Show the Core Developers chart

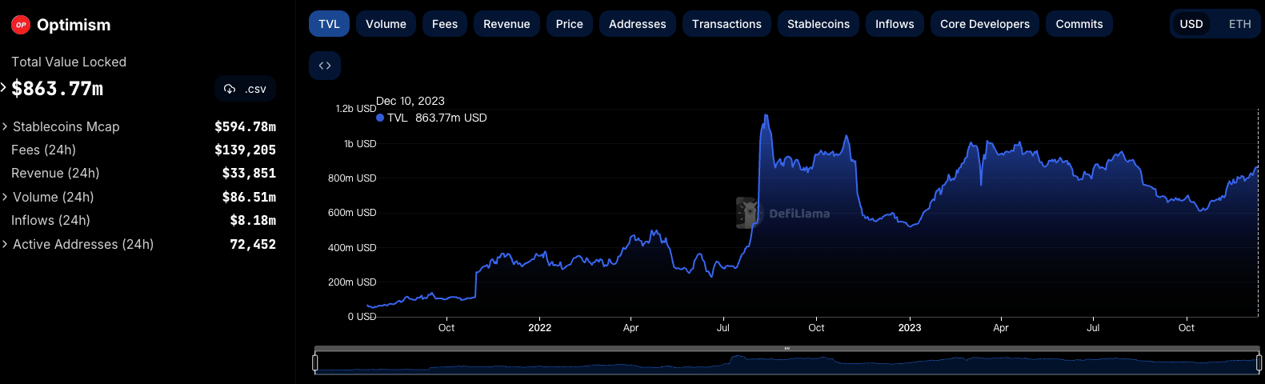pyautogui.click(x=984, y=24)
